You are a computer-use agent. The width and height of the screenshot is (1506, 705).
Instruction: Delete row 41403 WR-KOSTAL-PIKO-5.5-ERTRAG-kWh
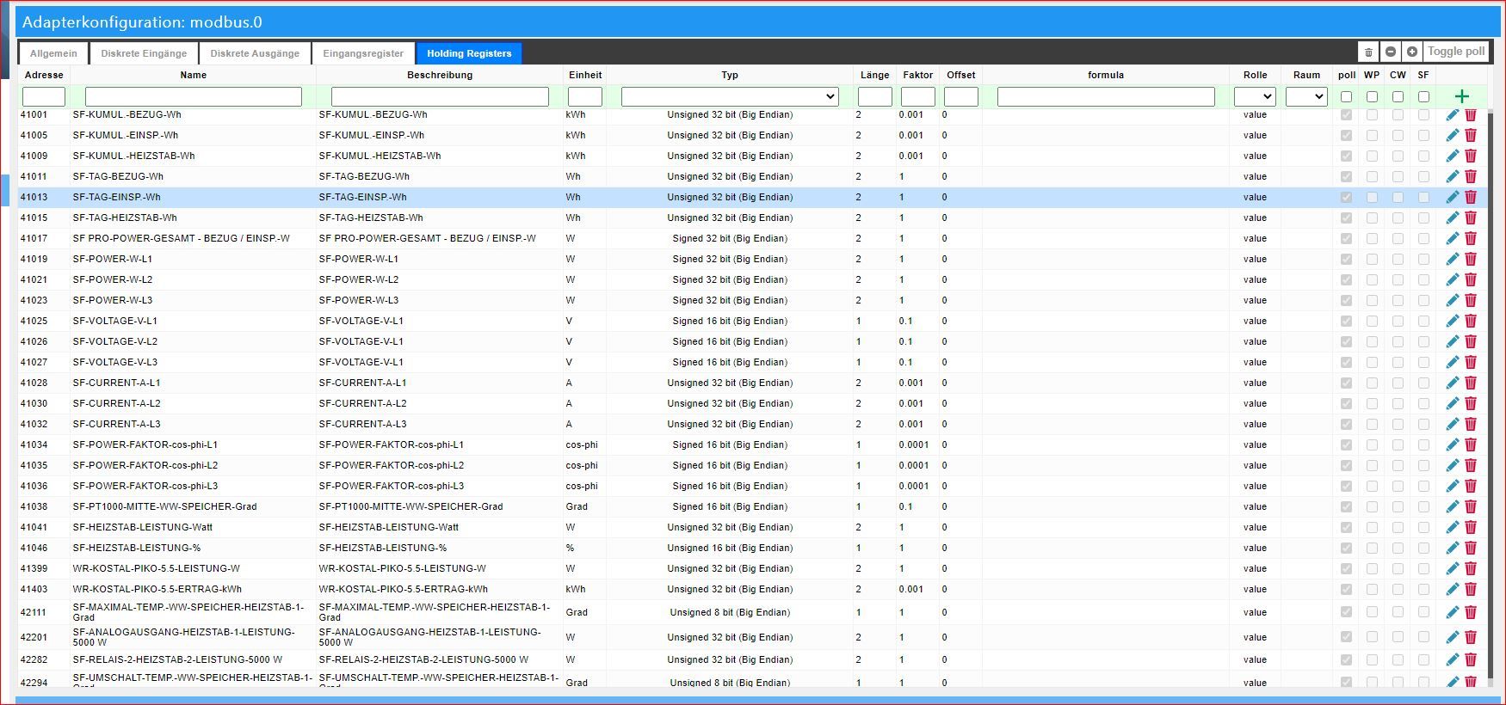pyautogui.click(x=1471, y=589)
